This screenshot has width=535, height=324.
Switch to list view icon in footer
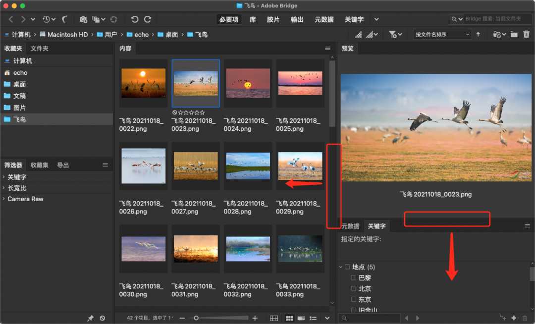[x=313, y=318]
